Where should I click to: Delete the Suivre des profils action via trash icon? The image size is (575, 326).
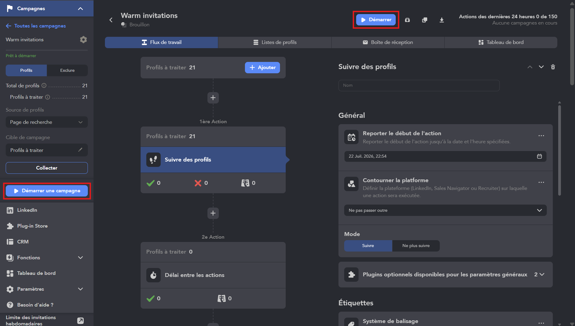coord(553,67)
